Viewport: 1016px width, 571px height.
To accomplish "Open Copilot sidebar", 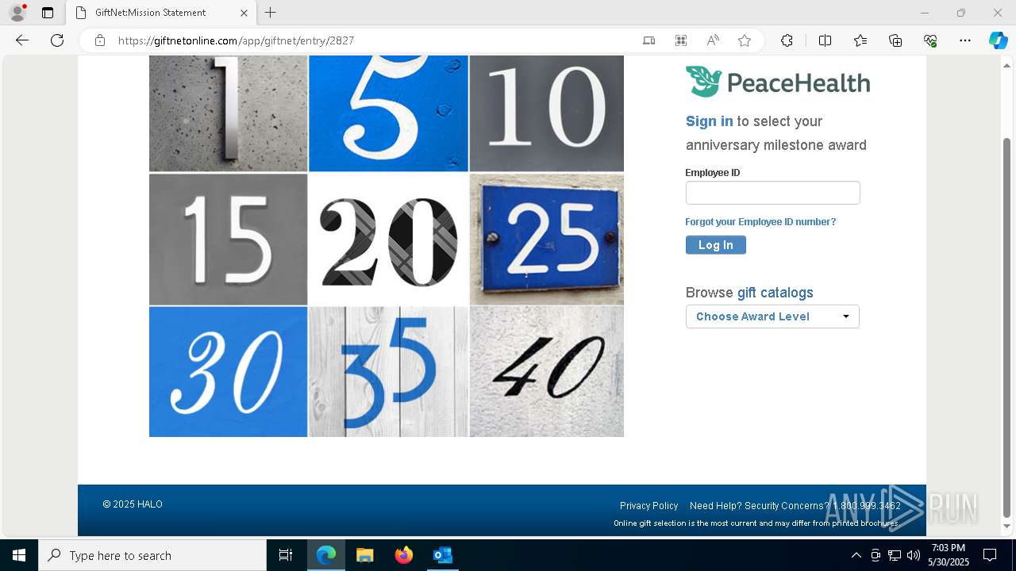I will (x=999, y=40).
